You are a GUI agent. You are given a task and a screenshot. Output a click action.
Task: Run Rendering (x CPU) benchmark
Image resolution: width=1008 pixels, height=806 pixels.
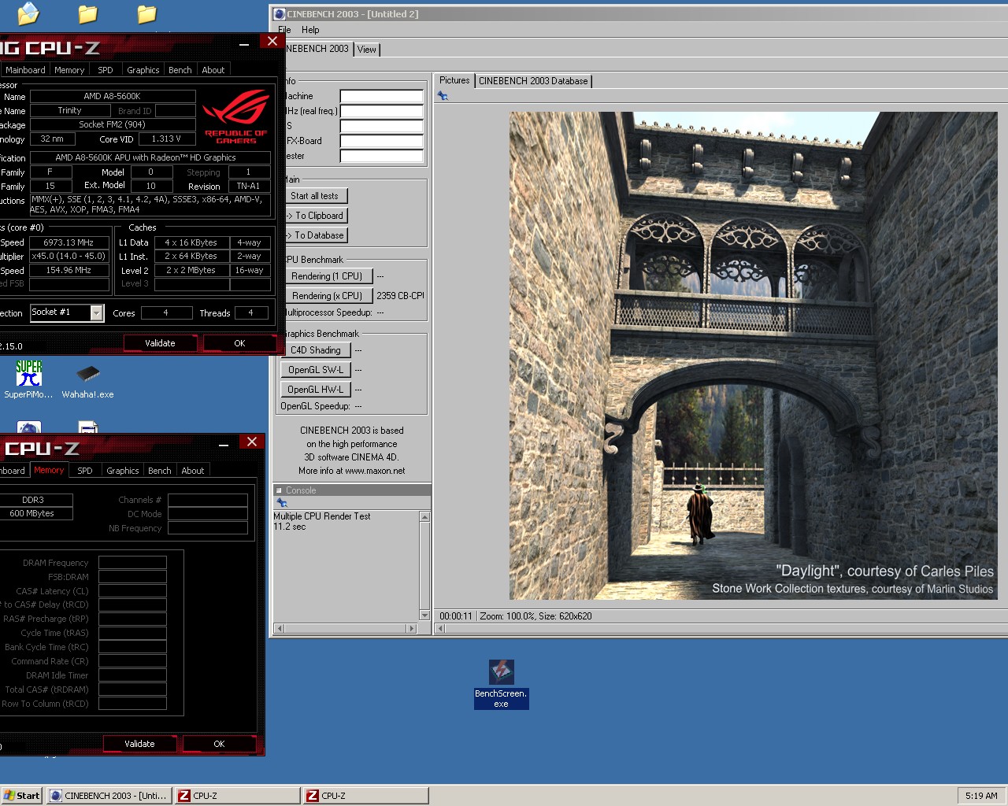pos(327,296)
